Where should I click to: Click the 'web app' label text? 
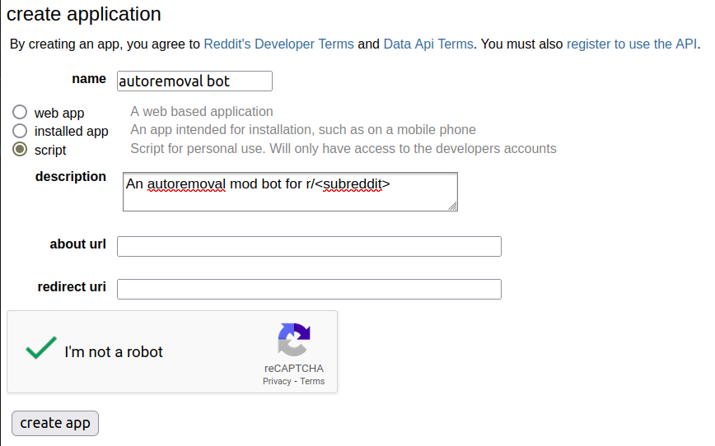(x=59, y=113)
